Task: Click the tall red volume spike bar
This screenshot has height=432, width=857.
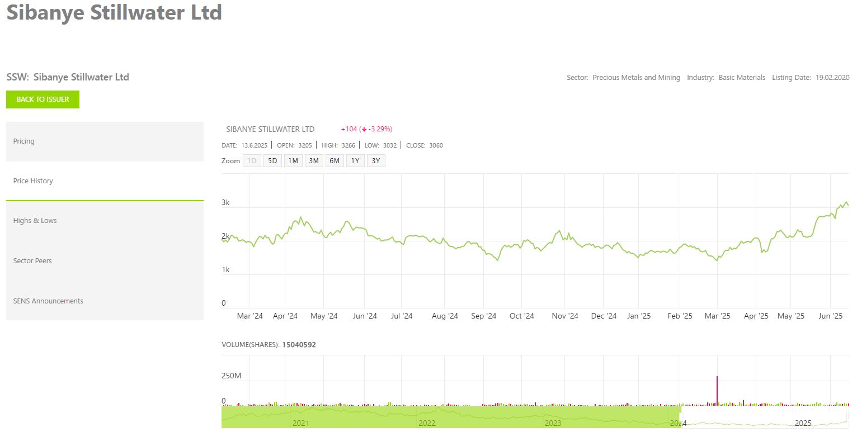Action: [x=717, y=390]
